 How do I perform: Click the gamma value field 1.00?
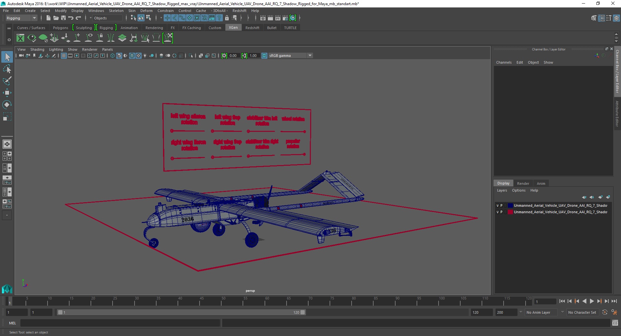(x=253, y=56)
